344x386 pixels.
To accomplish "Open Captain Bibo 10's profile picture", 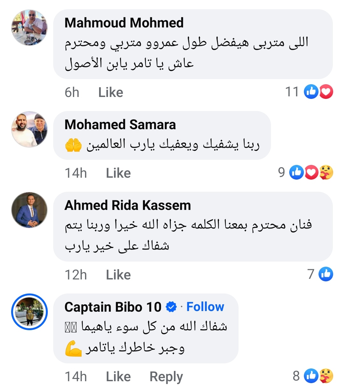I will point(29,312).
